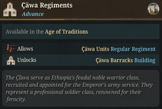
Task: Select the word Ethiopia's in the description
Action: coord(63,78)
